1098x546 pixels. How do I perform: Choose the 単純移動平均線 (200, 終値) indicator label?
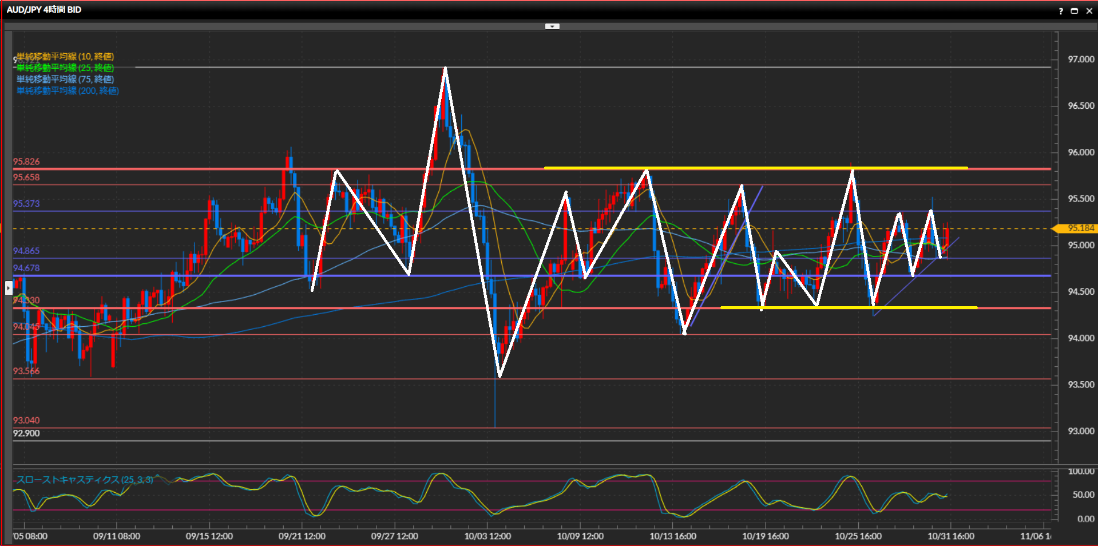tap(68, 90)
